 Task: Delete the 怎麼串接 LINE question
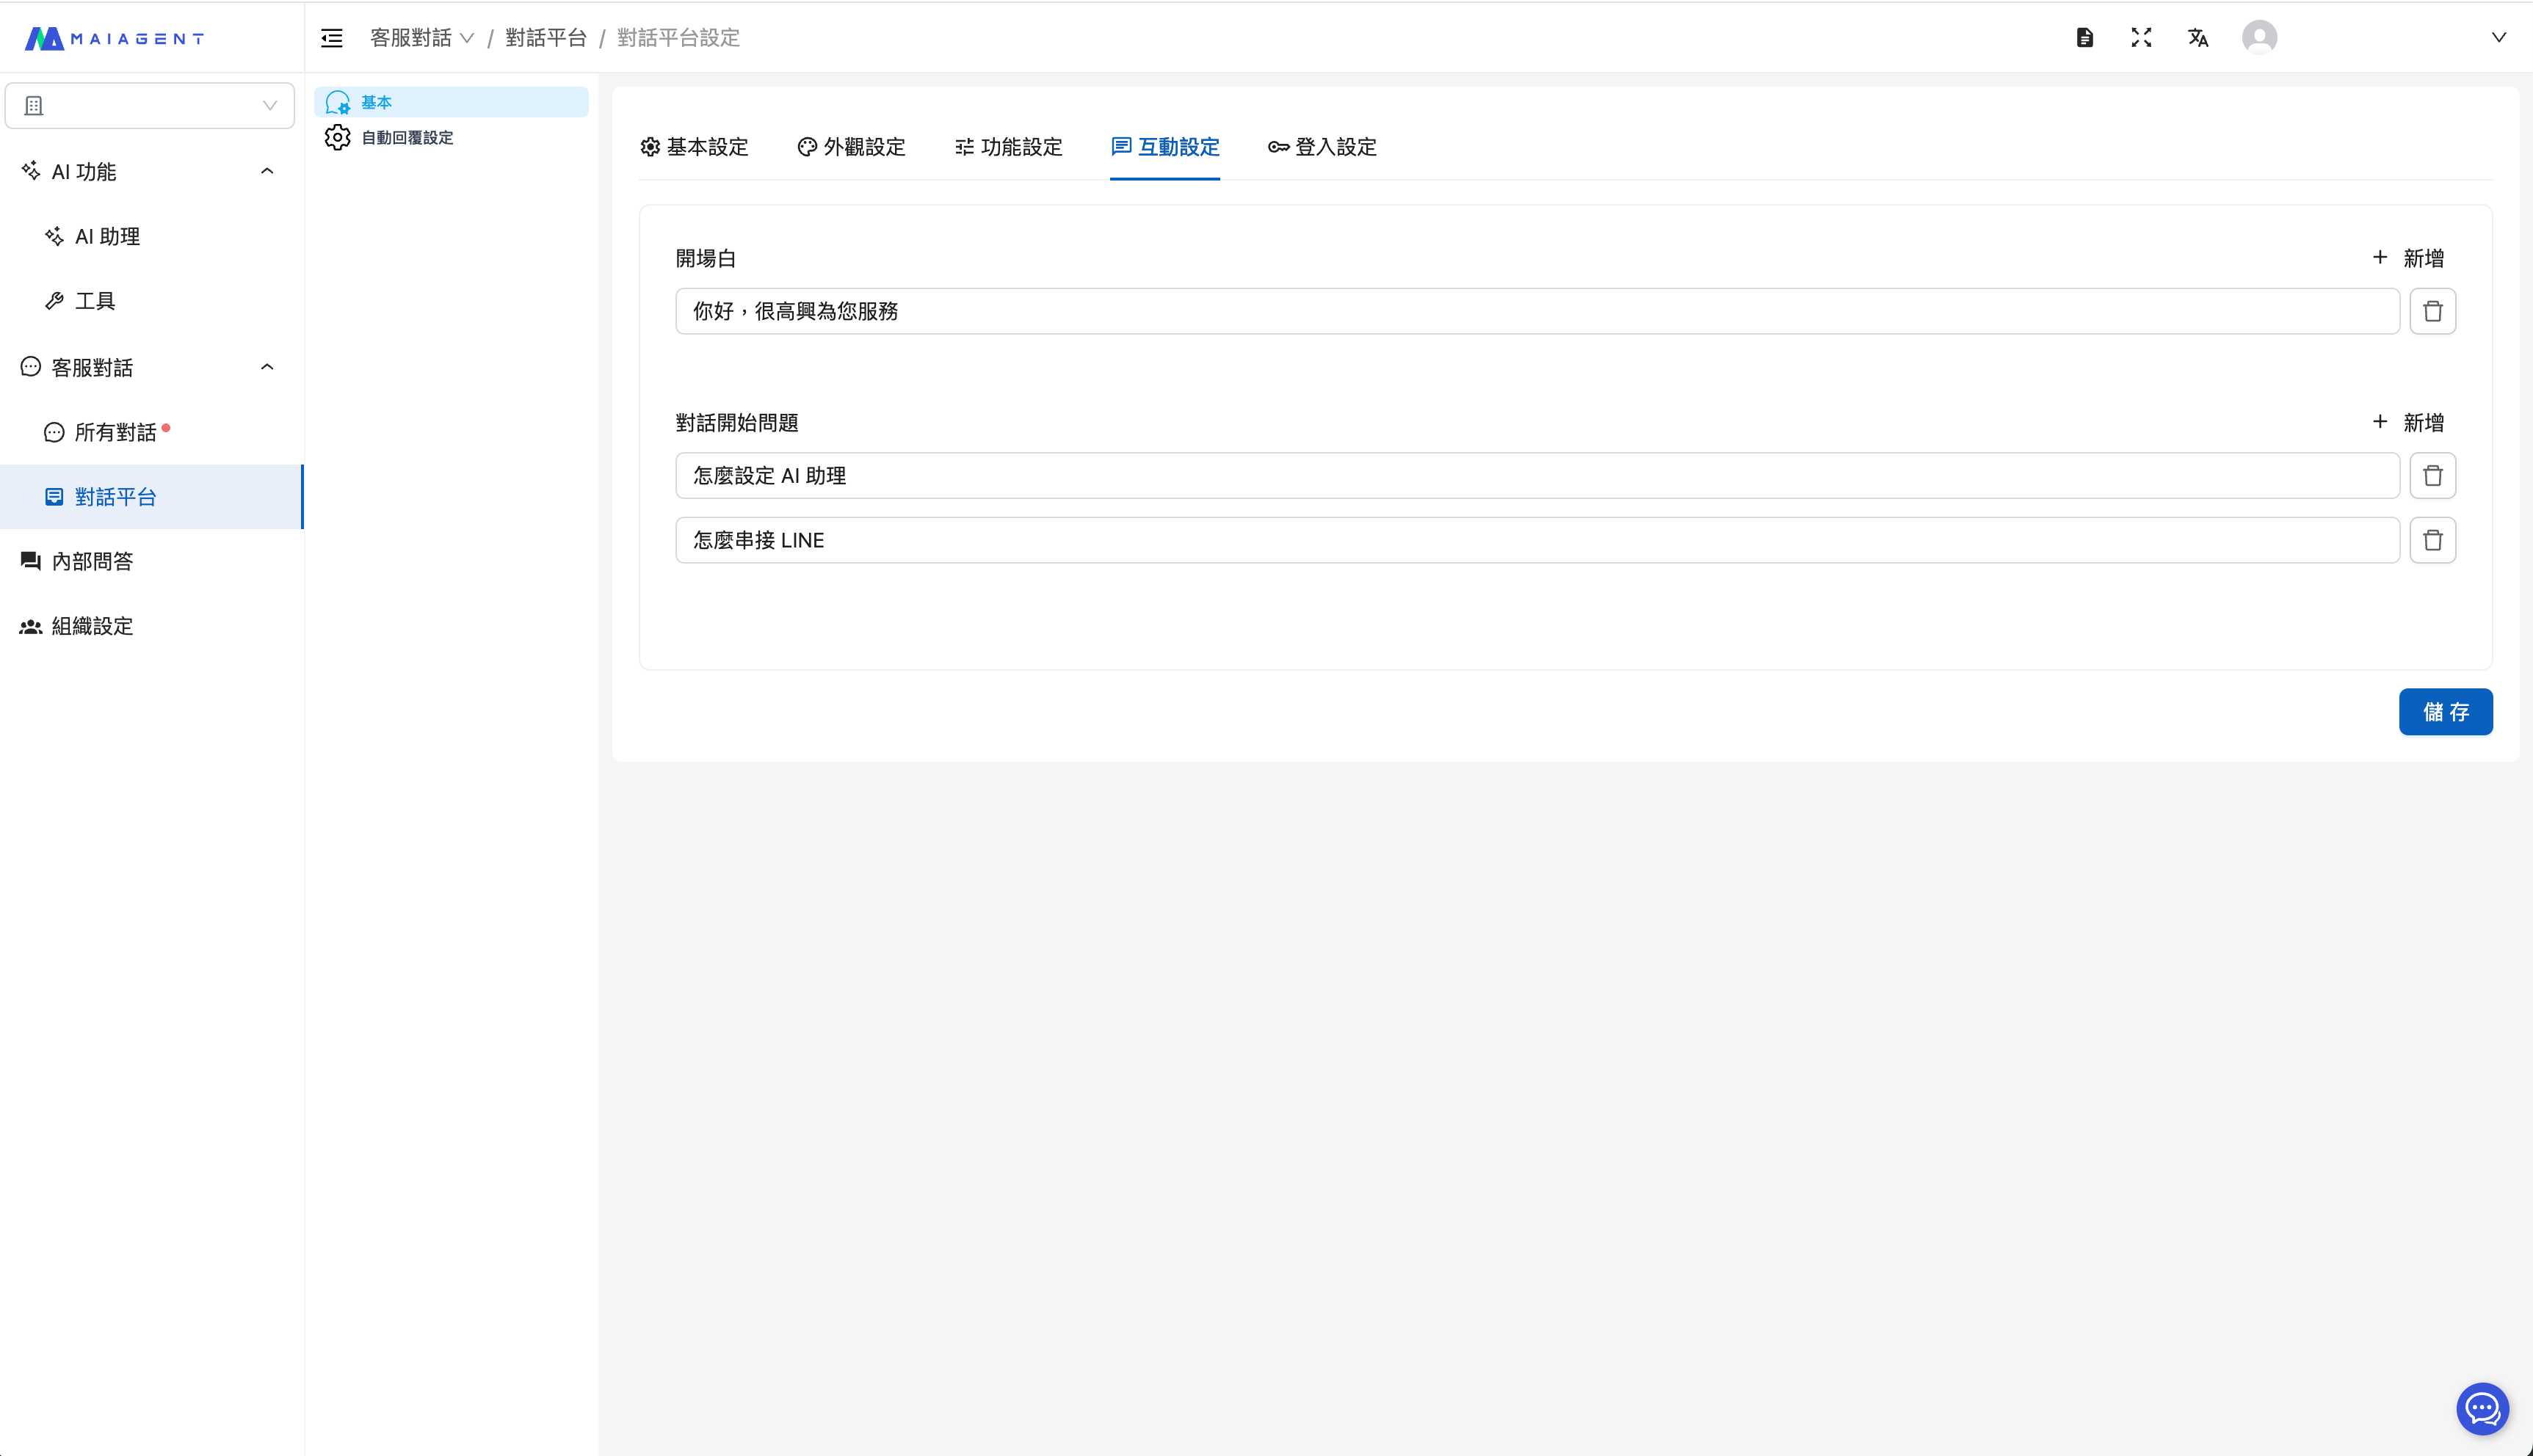(x=2432, y=540)
